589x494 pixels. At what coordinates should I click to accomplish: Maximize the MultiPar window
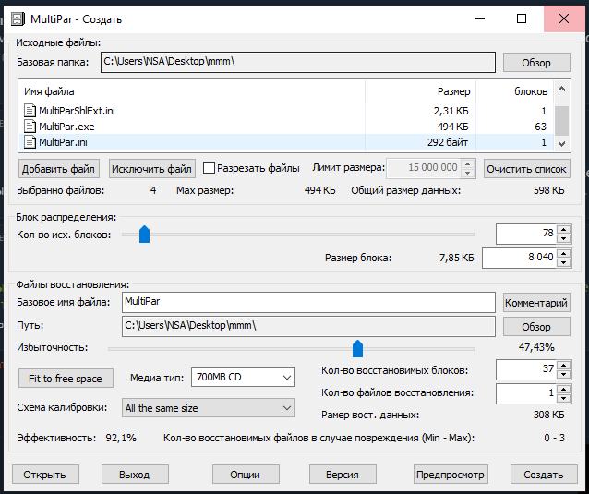tap(522, 18)
